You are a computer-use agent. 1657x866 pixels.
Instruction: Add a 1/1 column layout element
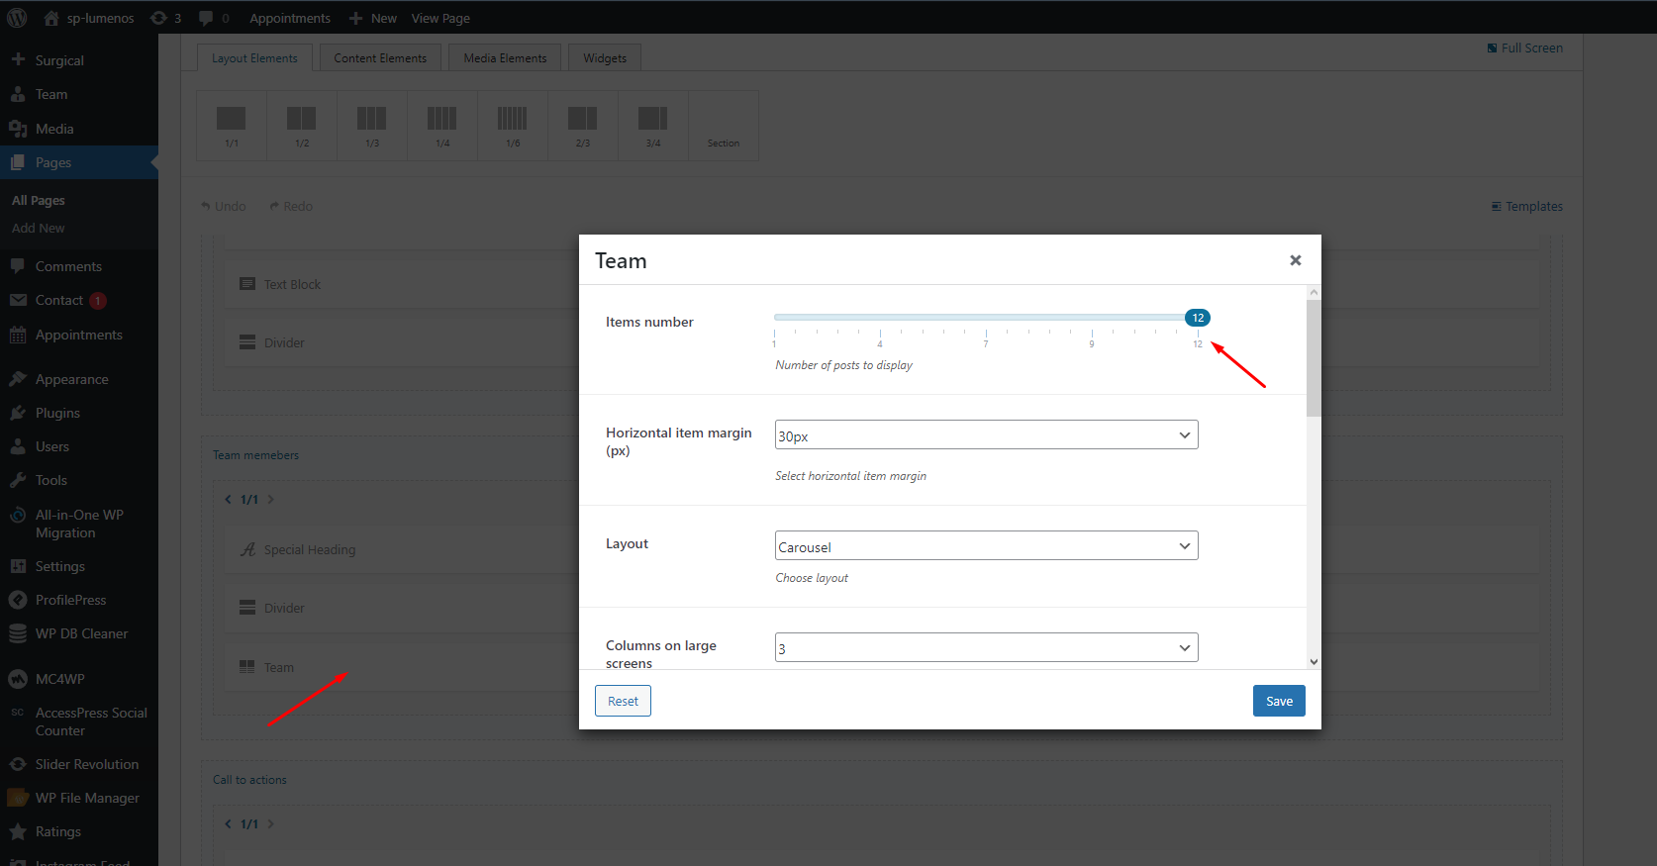[x=232, y=126]
